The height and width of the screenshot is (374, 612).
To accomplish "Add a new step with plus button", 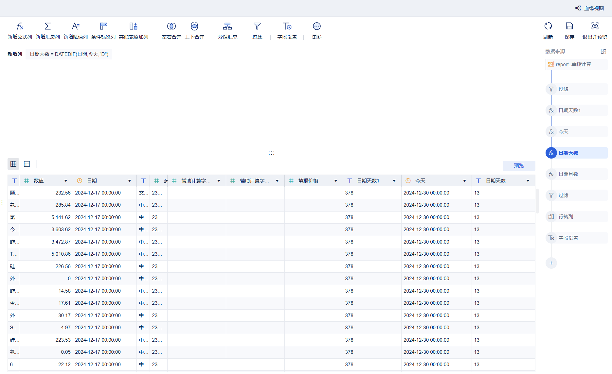I will coord(551,263).
